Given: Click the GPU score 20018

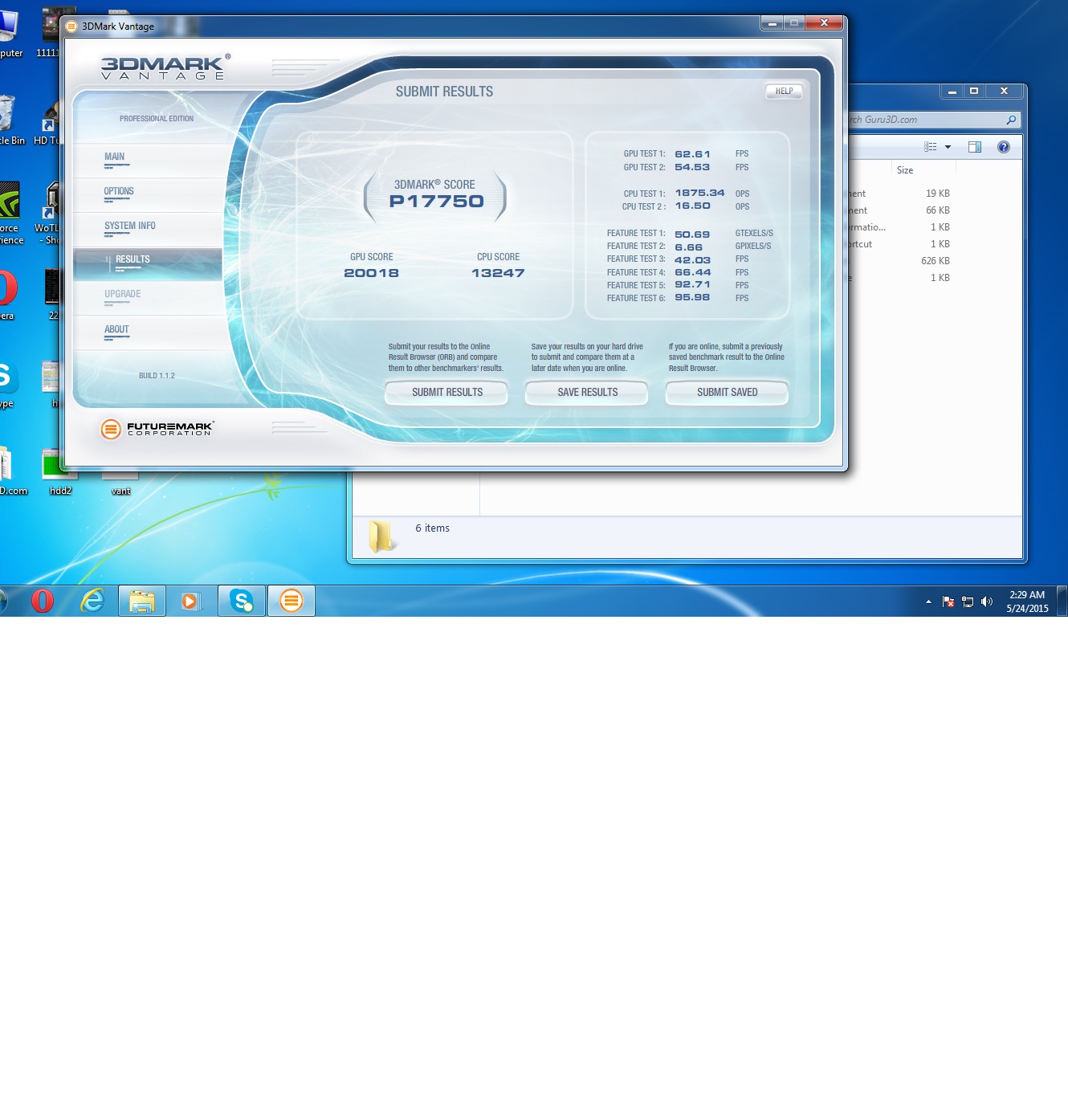Looking at the screenshot, I should pos(371,273).
